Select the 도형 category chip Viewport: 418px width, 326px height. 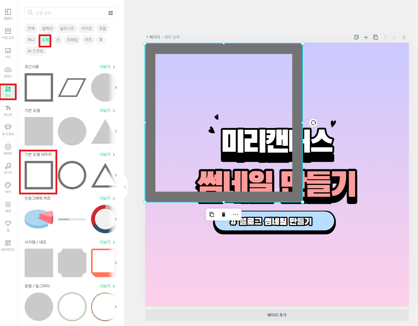pyautogui.click(x=45, y=40)
